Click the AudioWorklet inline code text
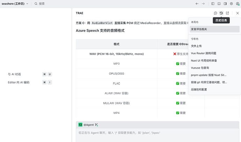The width and height of the screenshot is (241, 142). pos(102,23)
